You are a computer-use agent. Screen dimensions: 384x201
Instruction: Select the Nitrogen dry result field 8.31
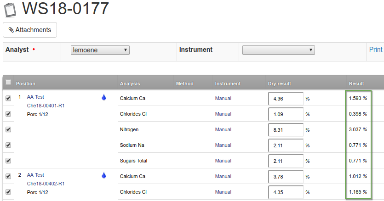pos(286,130)
